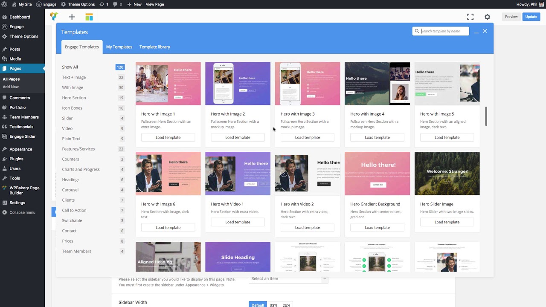Viewport: 546px width, 307px height.
Task: Click in the search template by name field
Action: tap(444, 31)
